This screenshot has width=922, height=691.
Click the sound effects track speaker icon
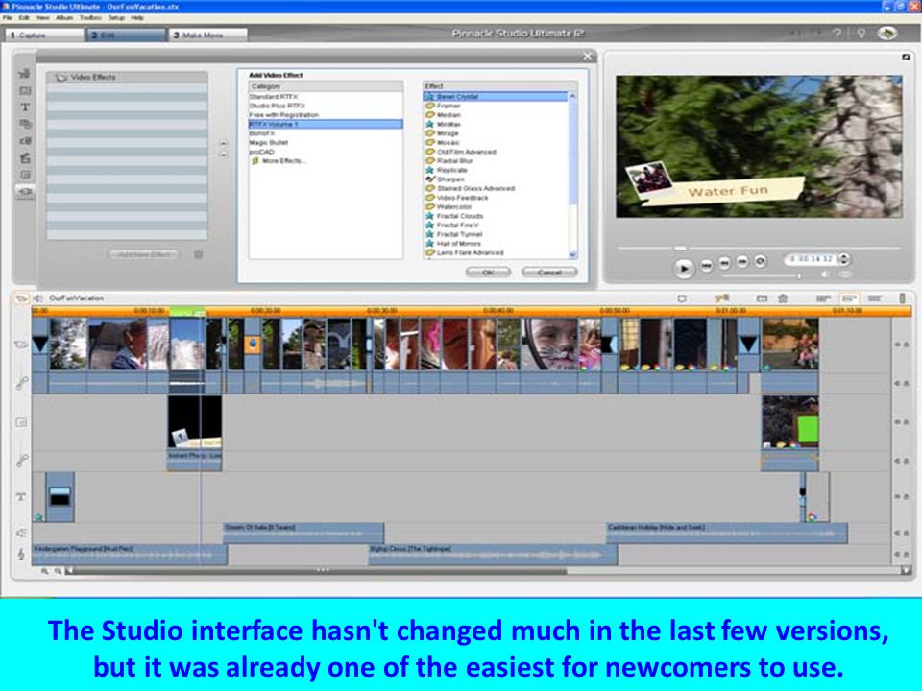coord(21,533)
